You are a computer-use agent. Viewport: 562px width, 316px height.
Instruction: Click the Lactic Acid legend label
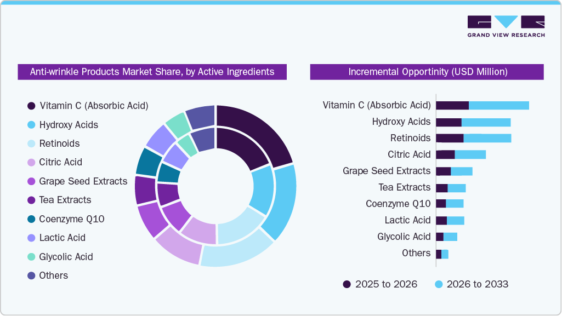click(63, 238)
